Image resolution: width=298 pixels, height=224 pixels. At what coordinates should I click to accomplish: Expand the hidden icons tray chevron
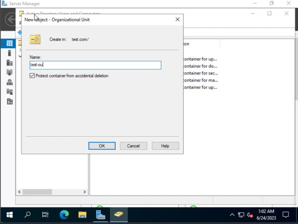pos(233,215)
